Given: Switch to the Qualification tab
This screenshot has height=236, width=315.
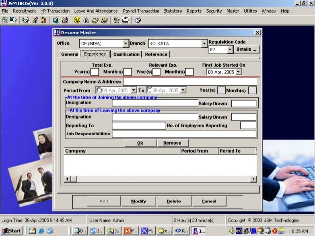Looking at the screenshot, I should [x=126, y=54].
